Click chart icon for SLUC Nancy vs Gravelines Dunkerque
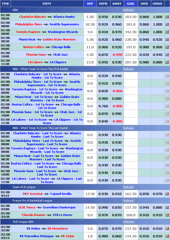The width and height of the screenshot is (170, 240). 167,207
